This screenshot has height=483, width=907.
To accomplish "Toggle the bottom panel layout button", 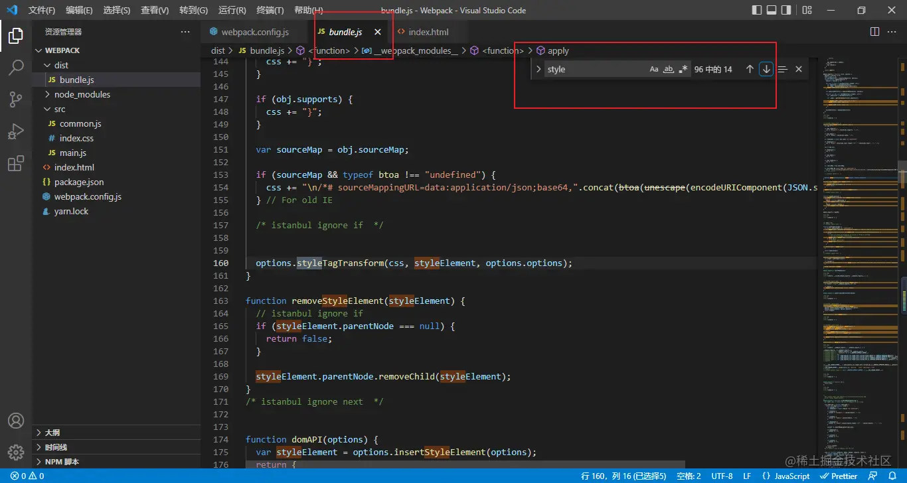I will pyautogui.click(x=772, y=10).
